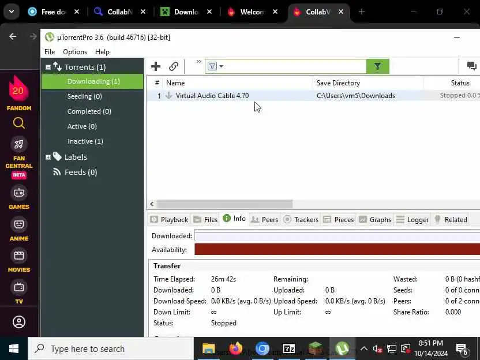Screen dimensions: 480x360
Task: Select the Downloading (1) category
Action: pyautogui.click(x=92, y=81)
